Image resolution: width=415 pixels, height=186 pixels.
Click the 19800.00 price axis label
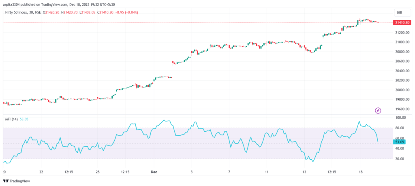point(402,99)
